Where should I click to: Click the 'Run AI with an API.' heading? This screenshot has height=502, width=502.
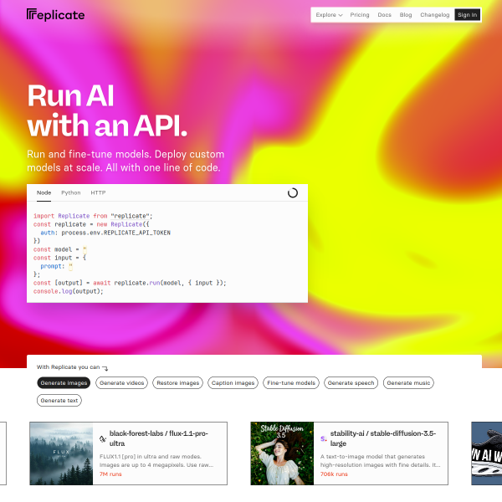pos(107,110)
